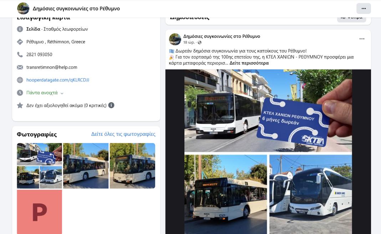Viewport: 381px width, 234px height.
Task: Click the page avatar in the top header
Action: (x=23, y=9)
